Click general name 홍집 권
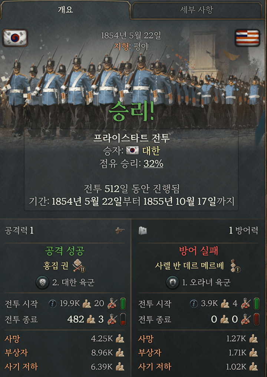The height and width of the screenshot is (377, 267). pos(56,266)
